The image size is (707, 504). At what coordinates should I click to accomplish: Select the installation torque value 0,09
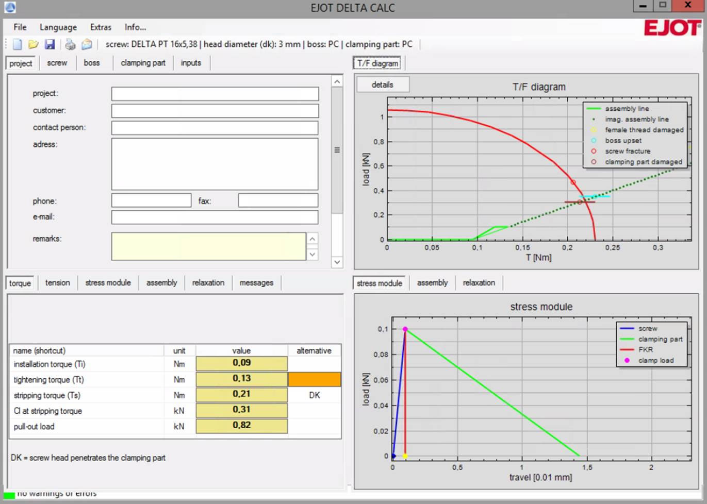(x=241, y=363)
